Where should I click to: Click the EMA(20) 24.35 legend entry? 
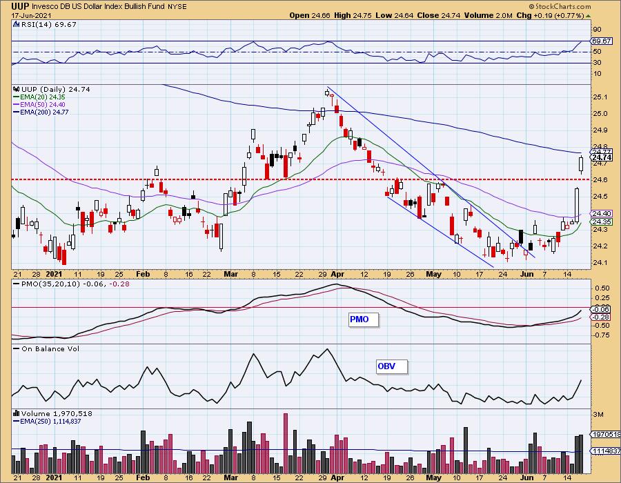coord(39,97)
